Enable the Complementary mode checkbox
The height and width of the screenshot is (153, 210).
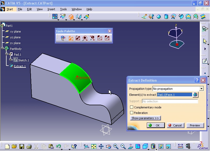[132, 107]
